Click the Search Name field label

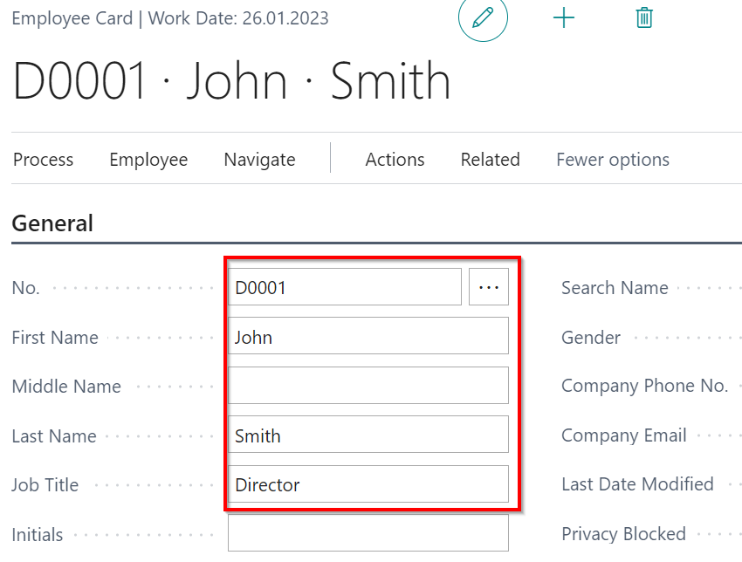coord(615,288)
